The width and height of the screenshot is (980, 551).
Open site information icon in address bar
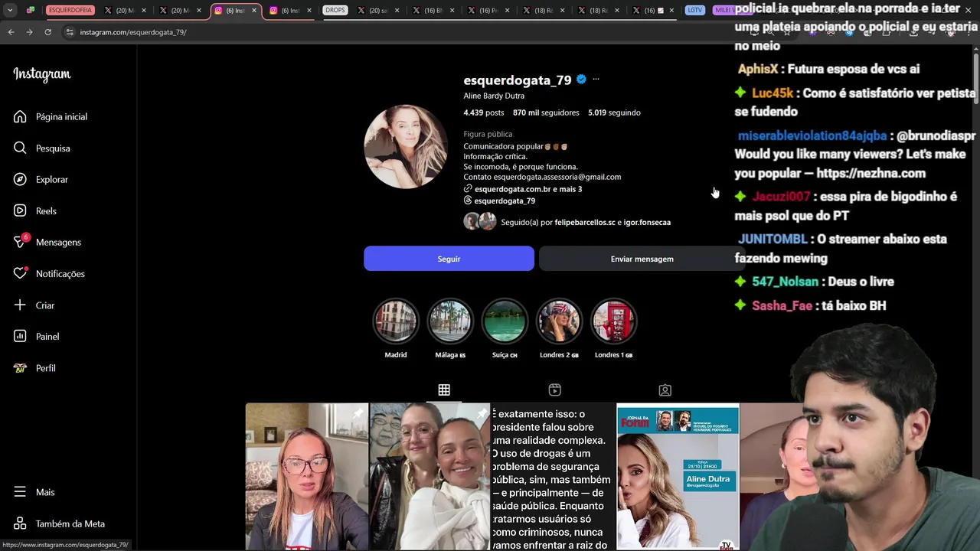click(70, 32)
